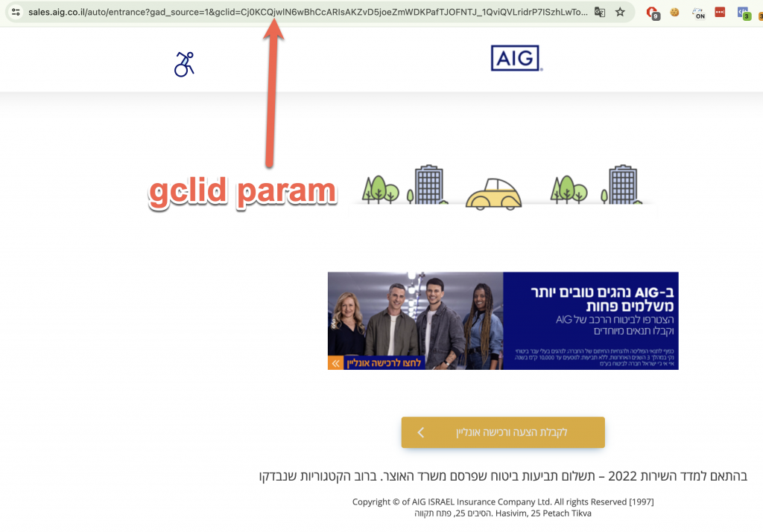The height and width of the screenshot is (532, 763).
Task: Click the double arrow icon on banner corner
Action: 336,363
